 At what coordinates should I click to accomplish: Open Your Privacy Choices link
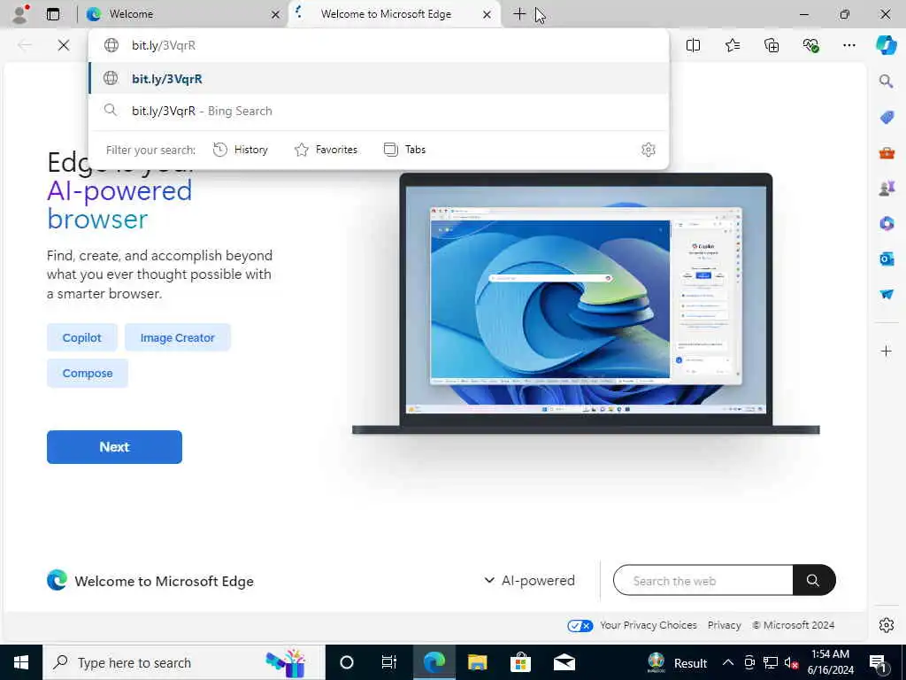pyautogui.click(x=649, y=625)
